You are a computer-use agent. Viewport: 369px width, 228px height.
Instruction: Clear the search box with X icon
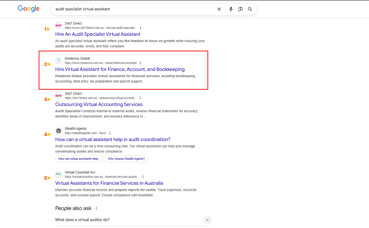[219, 9]
